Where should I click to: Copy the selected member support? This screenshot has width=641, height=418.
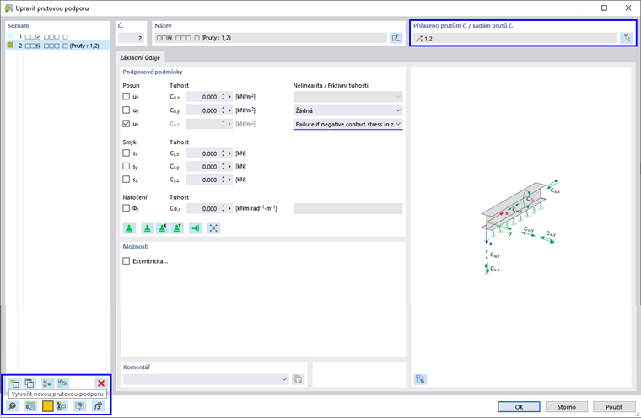click(x=30, y=383)
